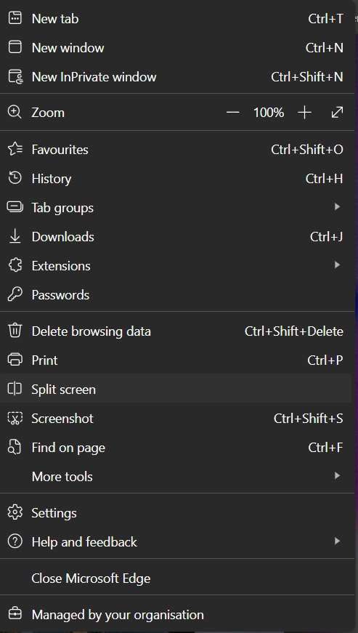The height and width of the screenshot is (633, 358).
Task: Click the Downloads arrow icon
Action: (15, 237)
